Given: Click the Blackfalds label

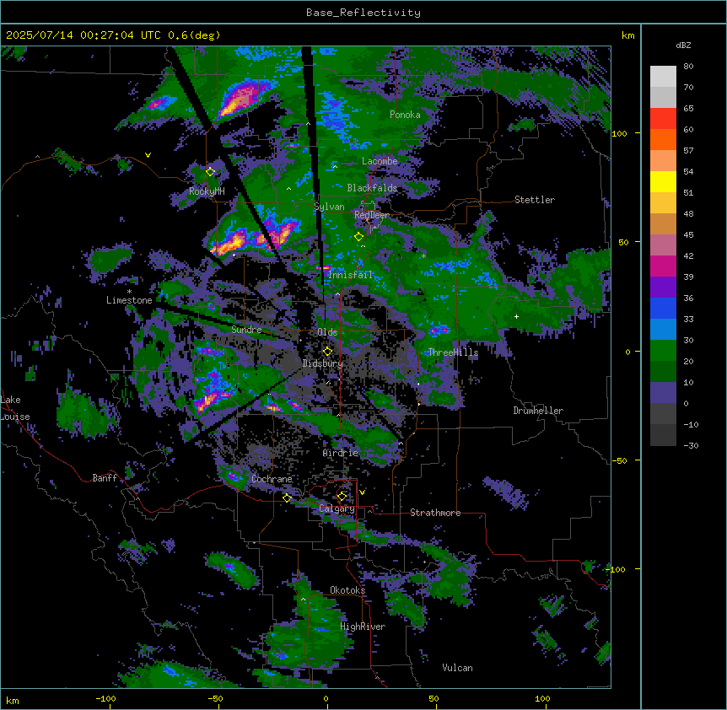Looking at the screenshot, I should (x=372, y=188).
